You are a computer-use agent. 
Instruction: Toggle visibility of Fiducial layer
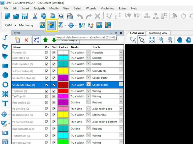click(47, 53)
